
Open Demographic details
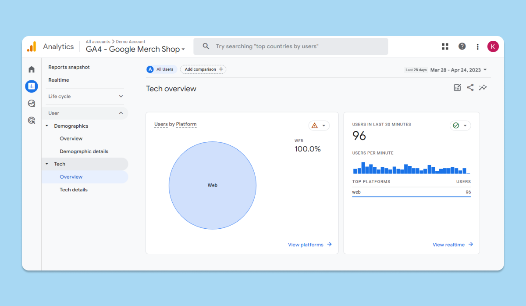[84, 151]
